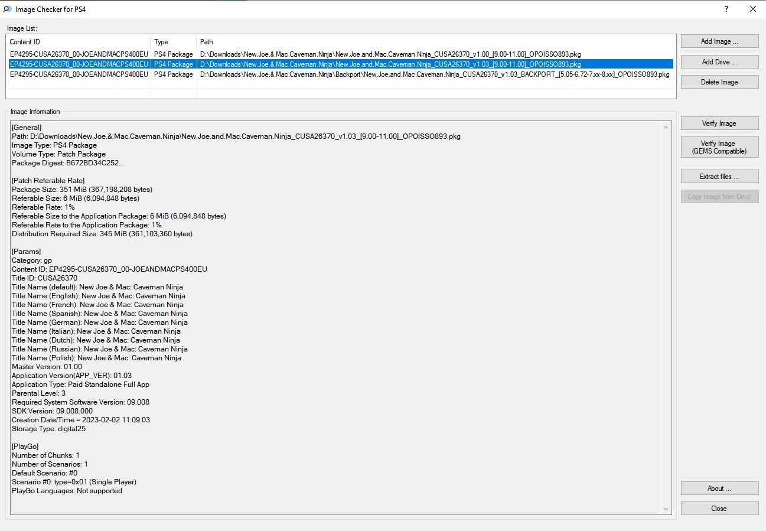Click scrollbar down arrow in Image Information
766x531 pixels.
tap(667, 509)
